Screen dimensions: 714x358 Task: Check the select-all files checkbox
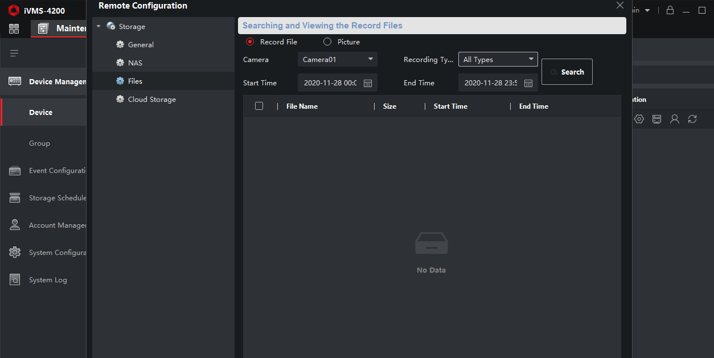tap(259, 106)
